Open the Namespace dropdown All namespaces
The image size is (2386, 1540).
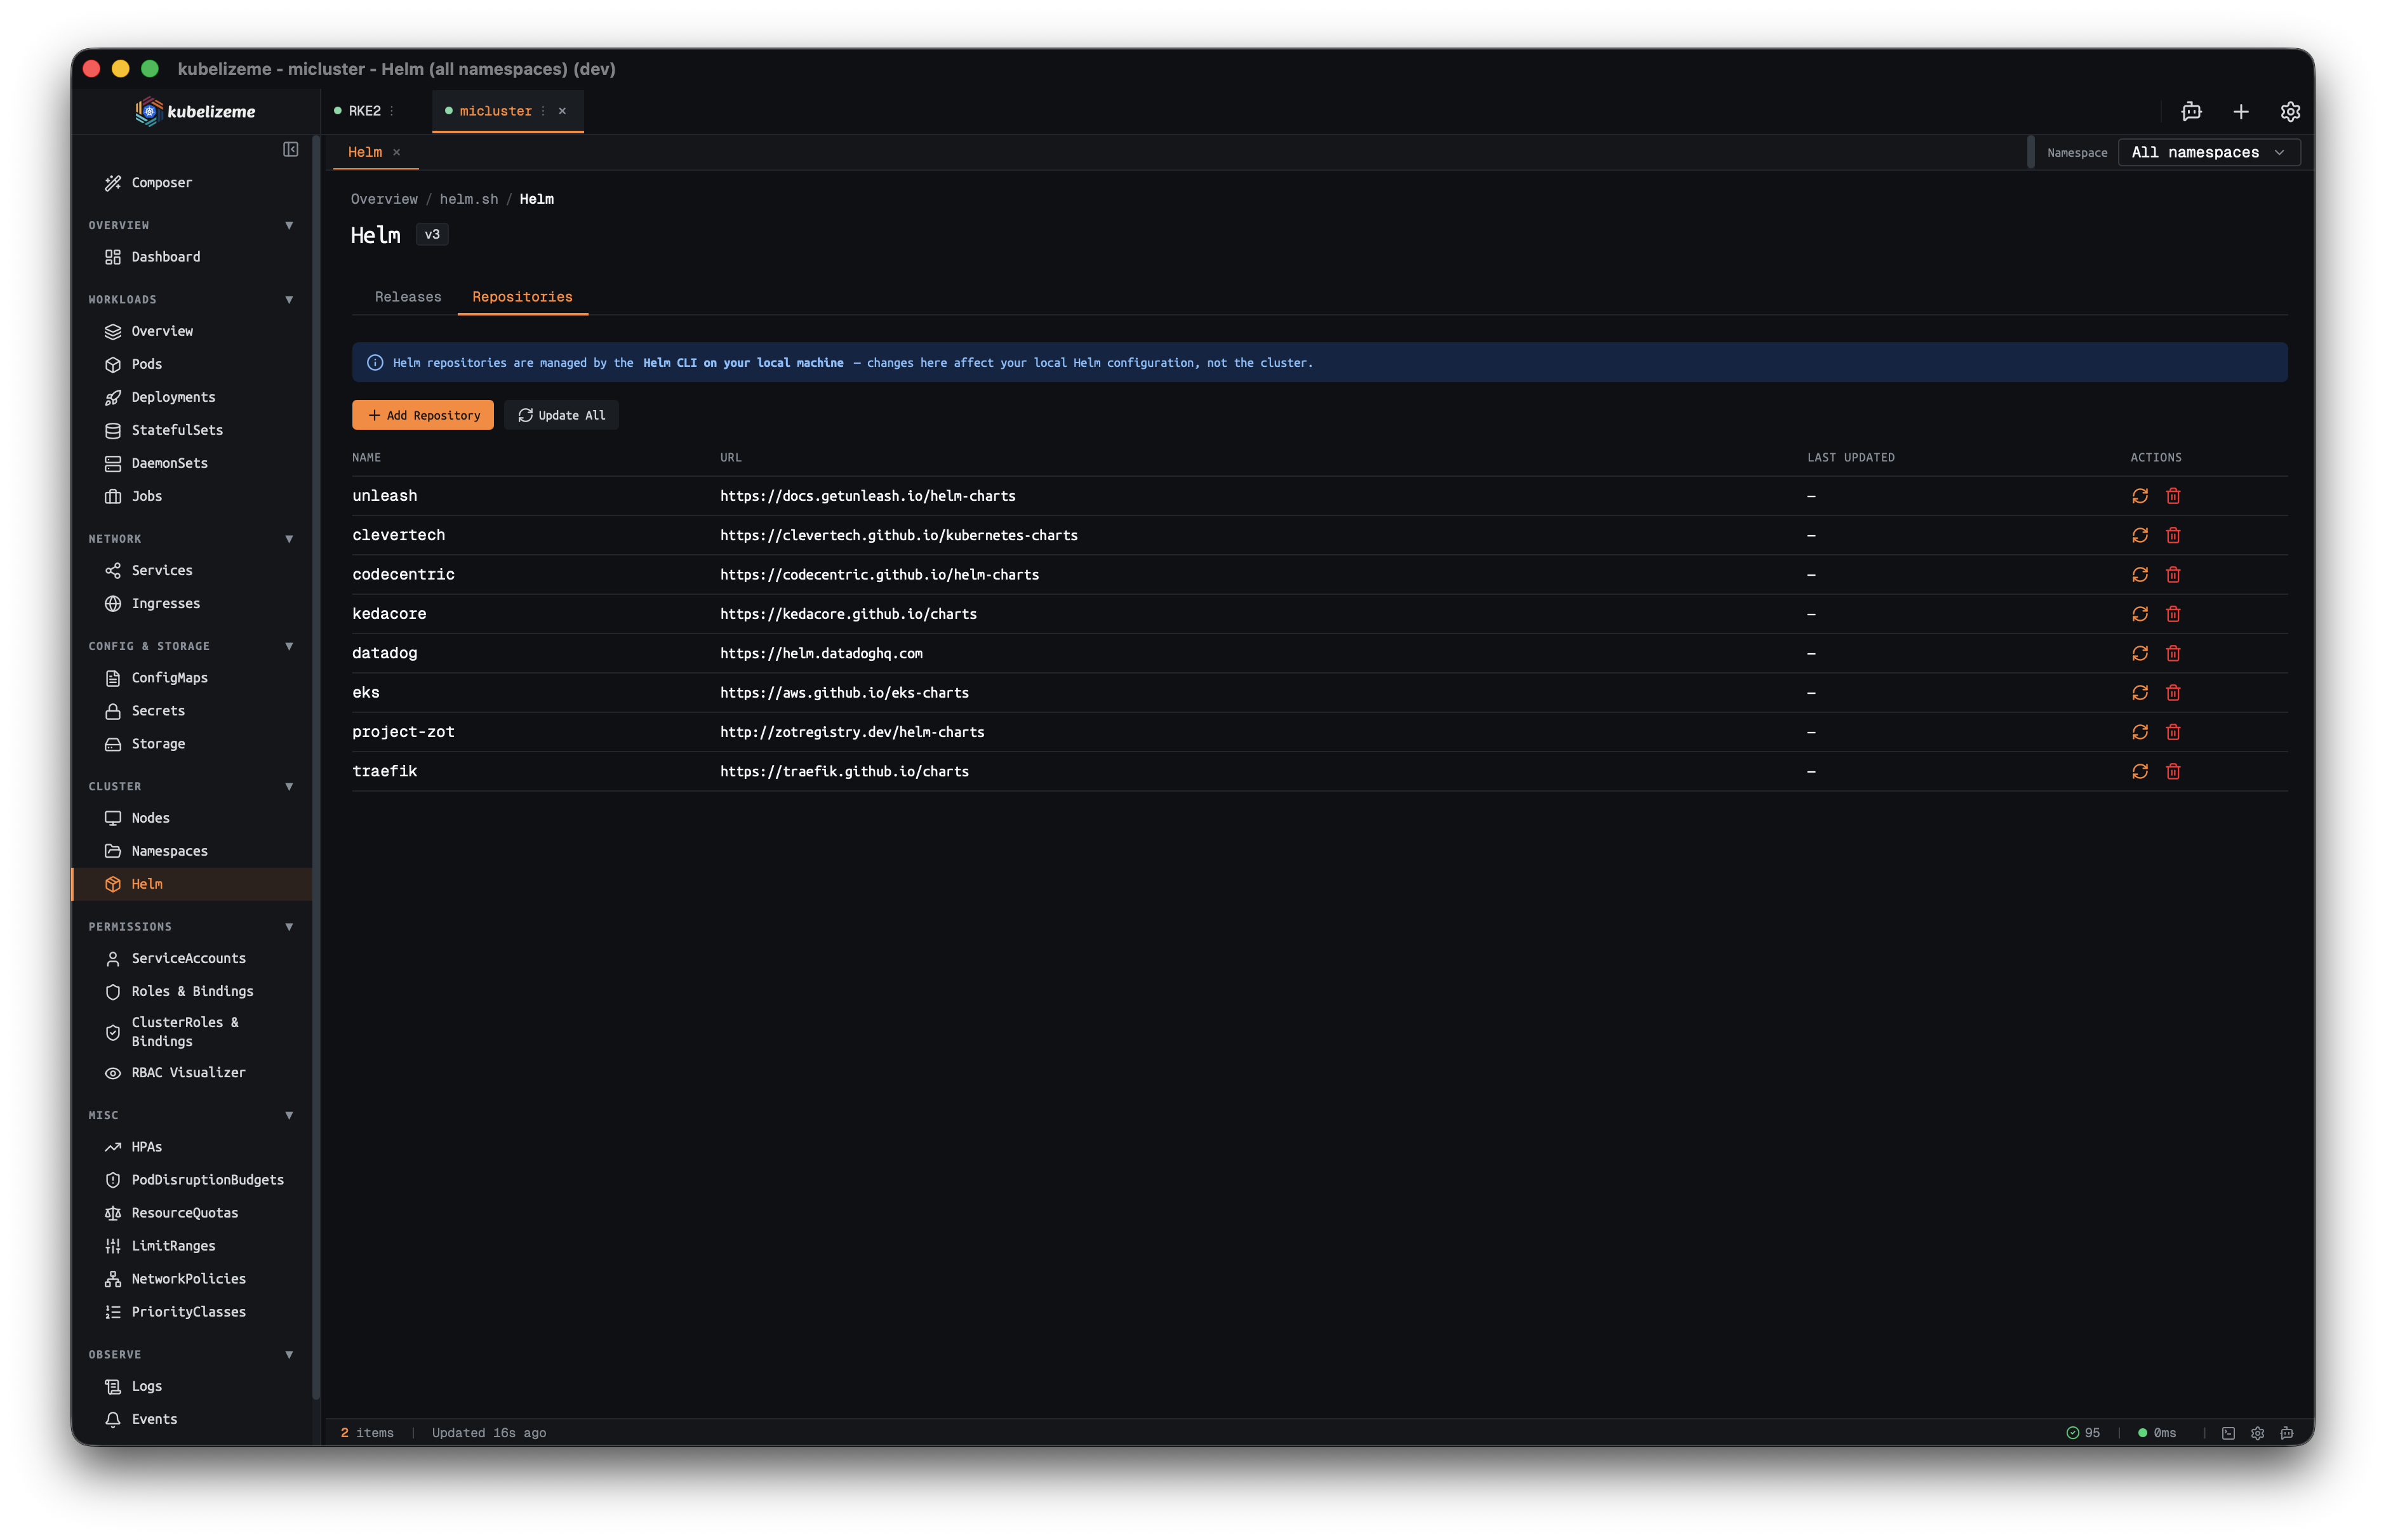(x=2208, y=152)
